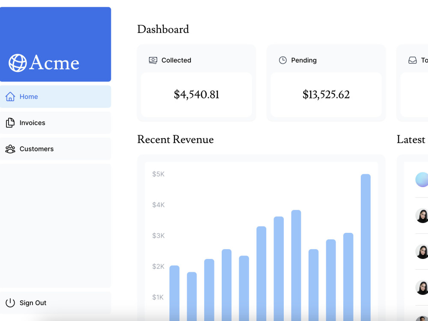The image size is (428, 321).
Task: Click the $1K axis label
Action: (x=158, y=297)
